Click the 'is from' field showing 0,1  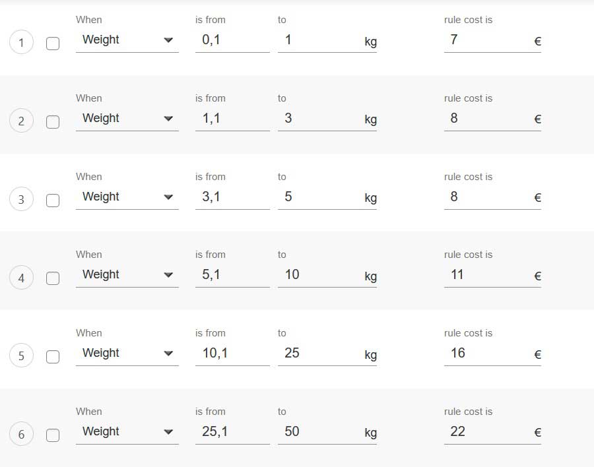tap(232, 40)
